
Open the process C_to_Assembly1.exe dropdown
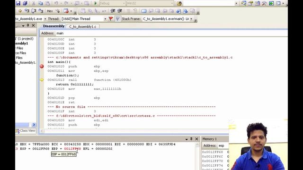tap(45, 19)
